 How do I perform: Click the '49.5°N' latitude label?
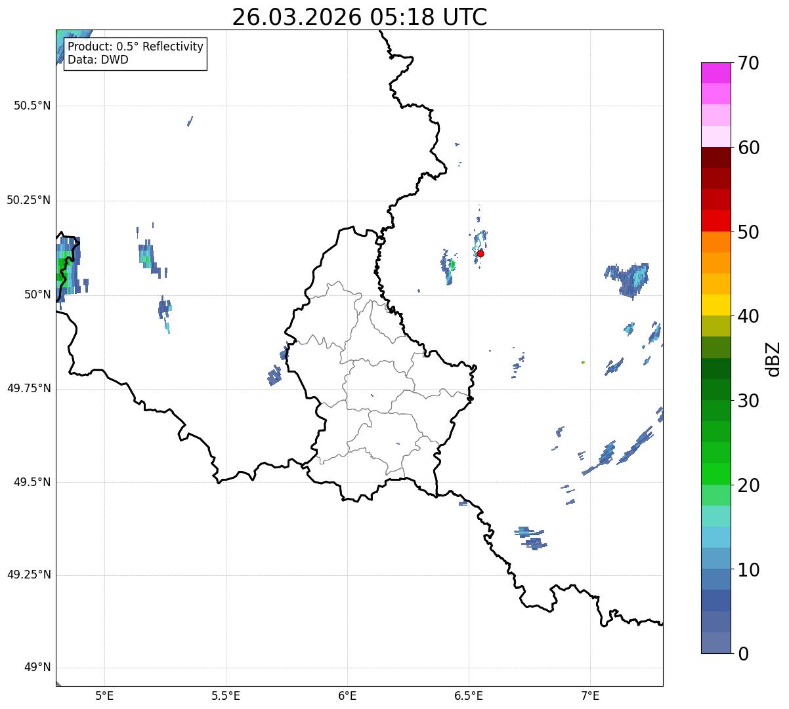click(x=32, y=482)
